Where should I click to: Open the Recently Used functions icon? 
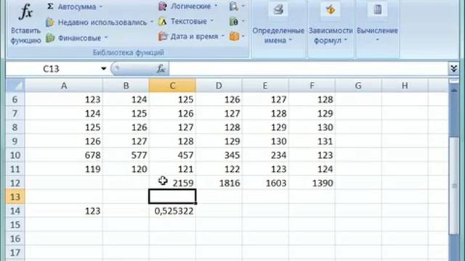(x=50, y=22)
